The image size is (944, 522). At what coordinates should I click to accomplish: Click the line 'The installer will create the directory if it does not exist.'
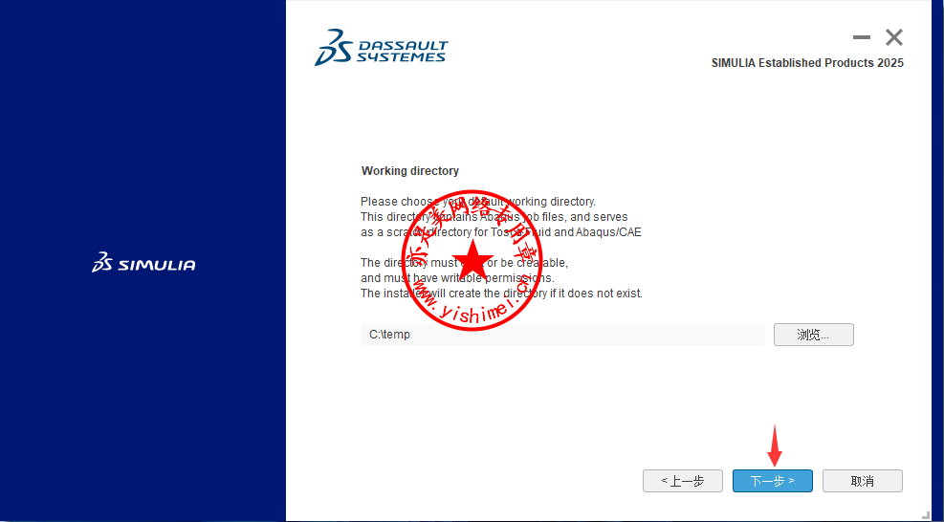coord(501,294)
